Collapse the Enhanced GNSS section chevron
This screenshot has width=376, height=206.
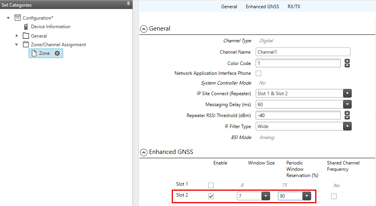[144, 152]
